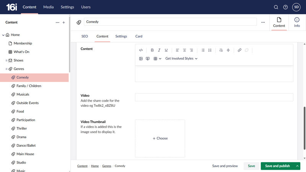
Task: Click Save and preview
Action: [225, 166]
